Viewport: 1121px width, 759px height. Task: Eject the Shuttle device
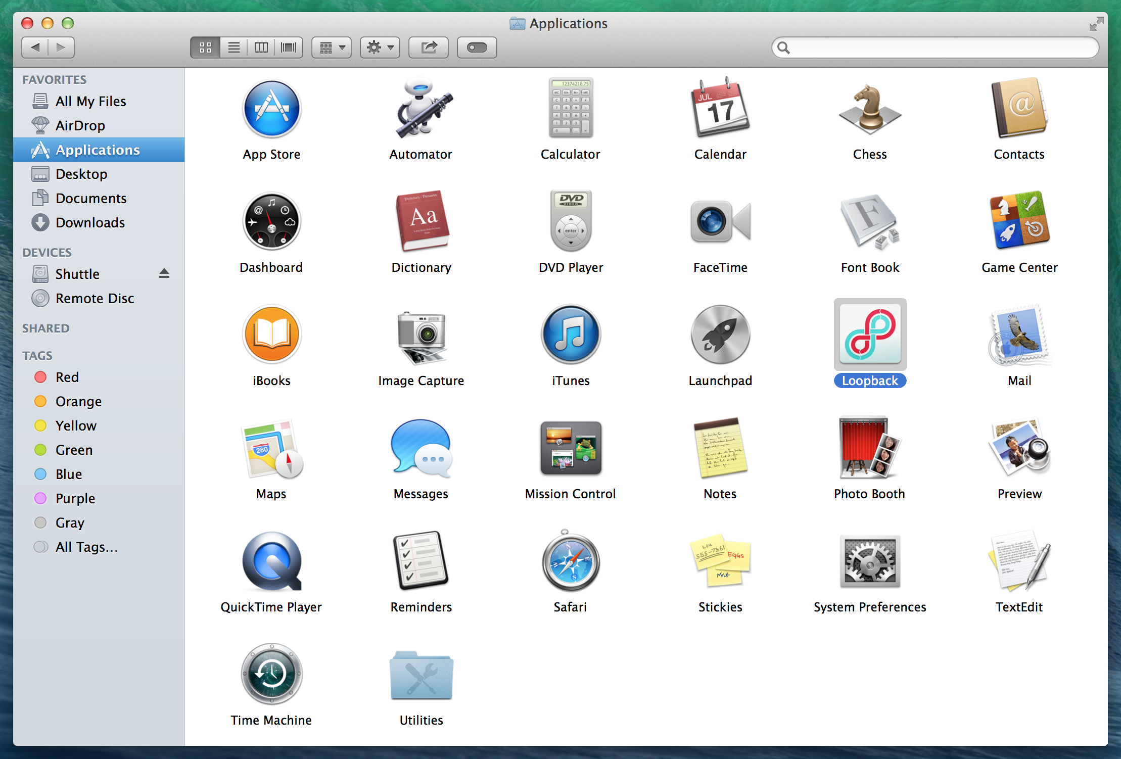[x=164, y=274]
